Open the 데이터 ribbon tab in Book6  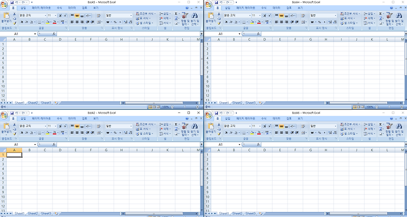(x=276, y=119)
